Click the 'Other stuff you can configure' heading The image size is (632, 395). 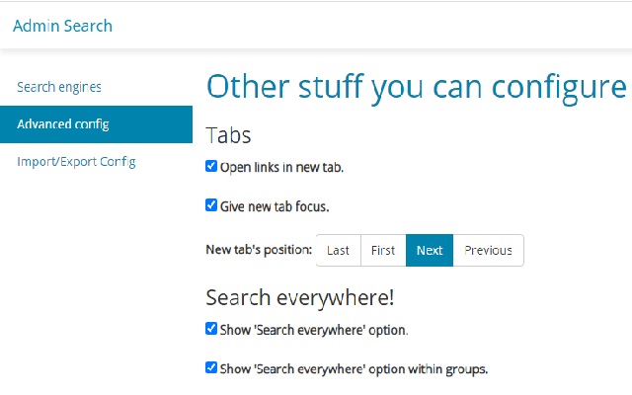click(417, 87)
